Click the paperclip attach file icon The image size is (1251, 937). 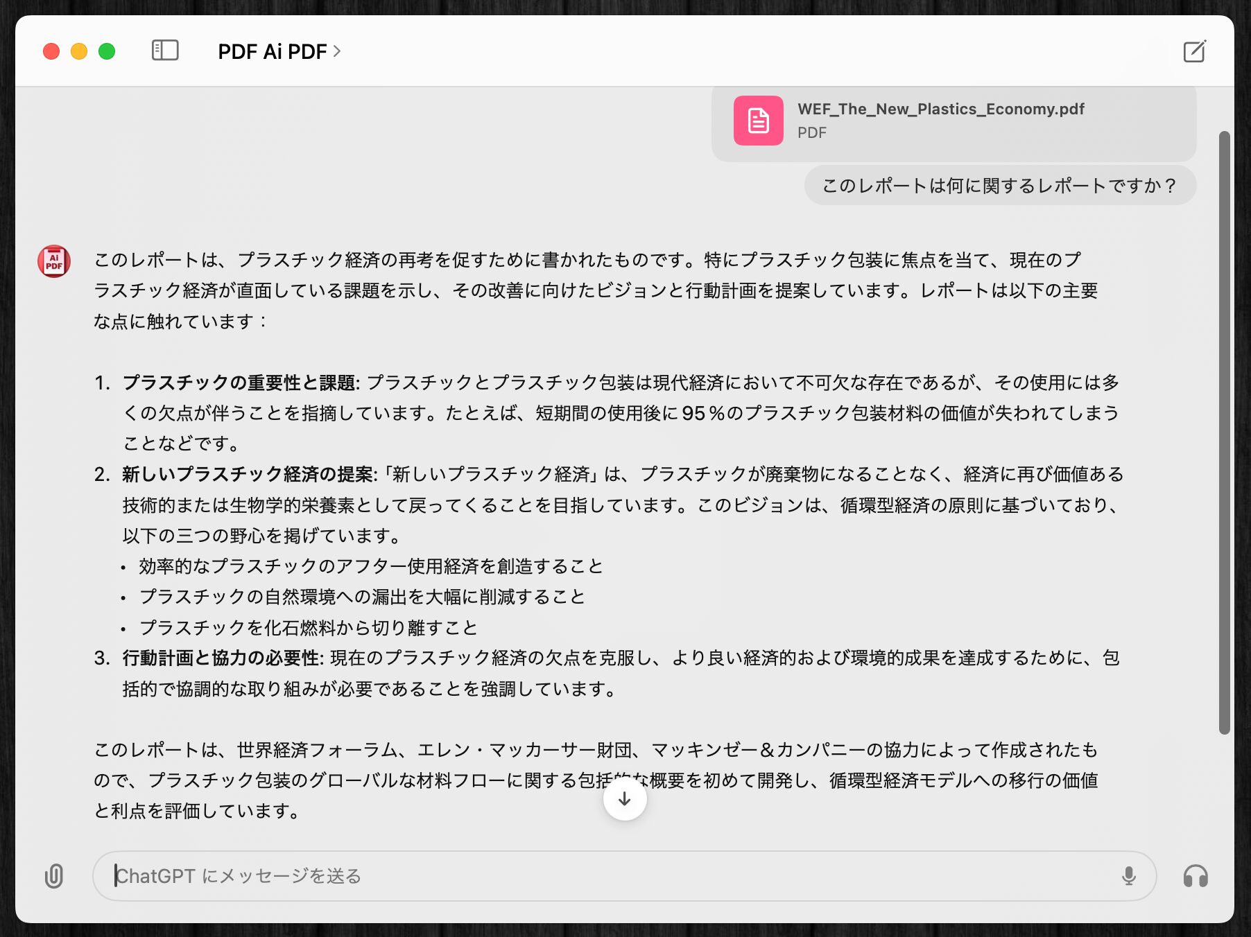(x=54, y=876)
